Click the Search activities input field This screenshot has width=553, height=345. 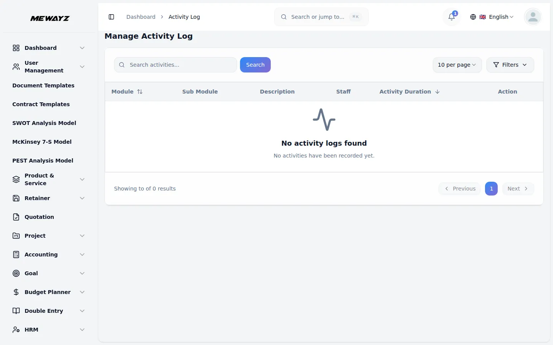(x=175, y=65)
